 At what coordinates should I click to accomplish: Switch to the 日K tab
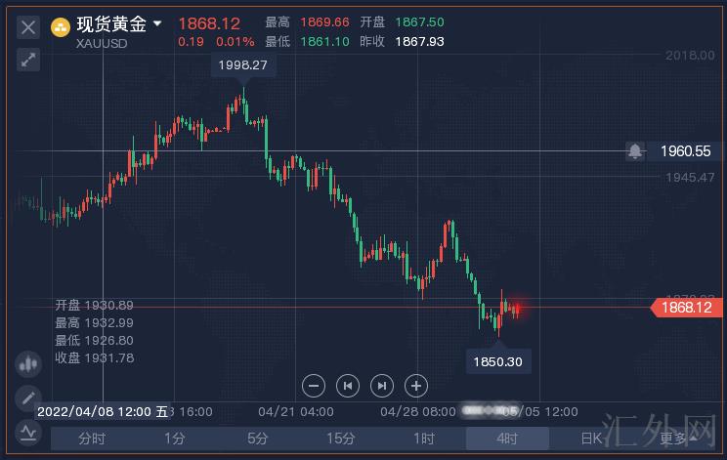coord(590,439)
